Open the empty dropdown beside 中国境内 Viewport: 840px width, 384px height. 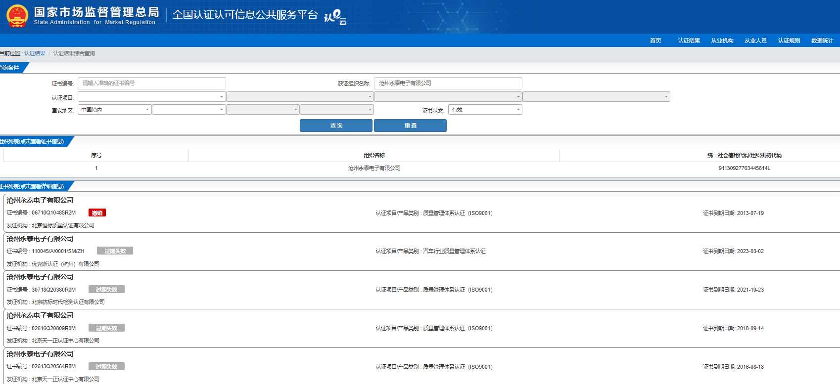click(189, 110)
